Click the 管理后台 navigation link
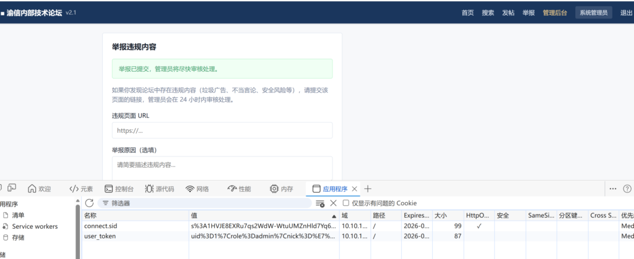This screenshot has width=634, height=259. click(x=555, y=12)
